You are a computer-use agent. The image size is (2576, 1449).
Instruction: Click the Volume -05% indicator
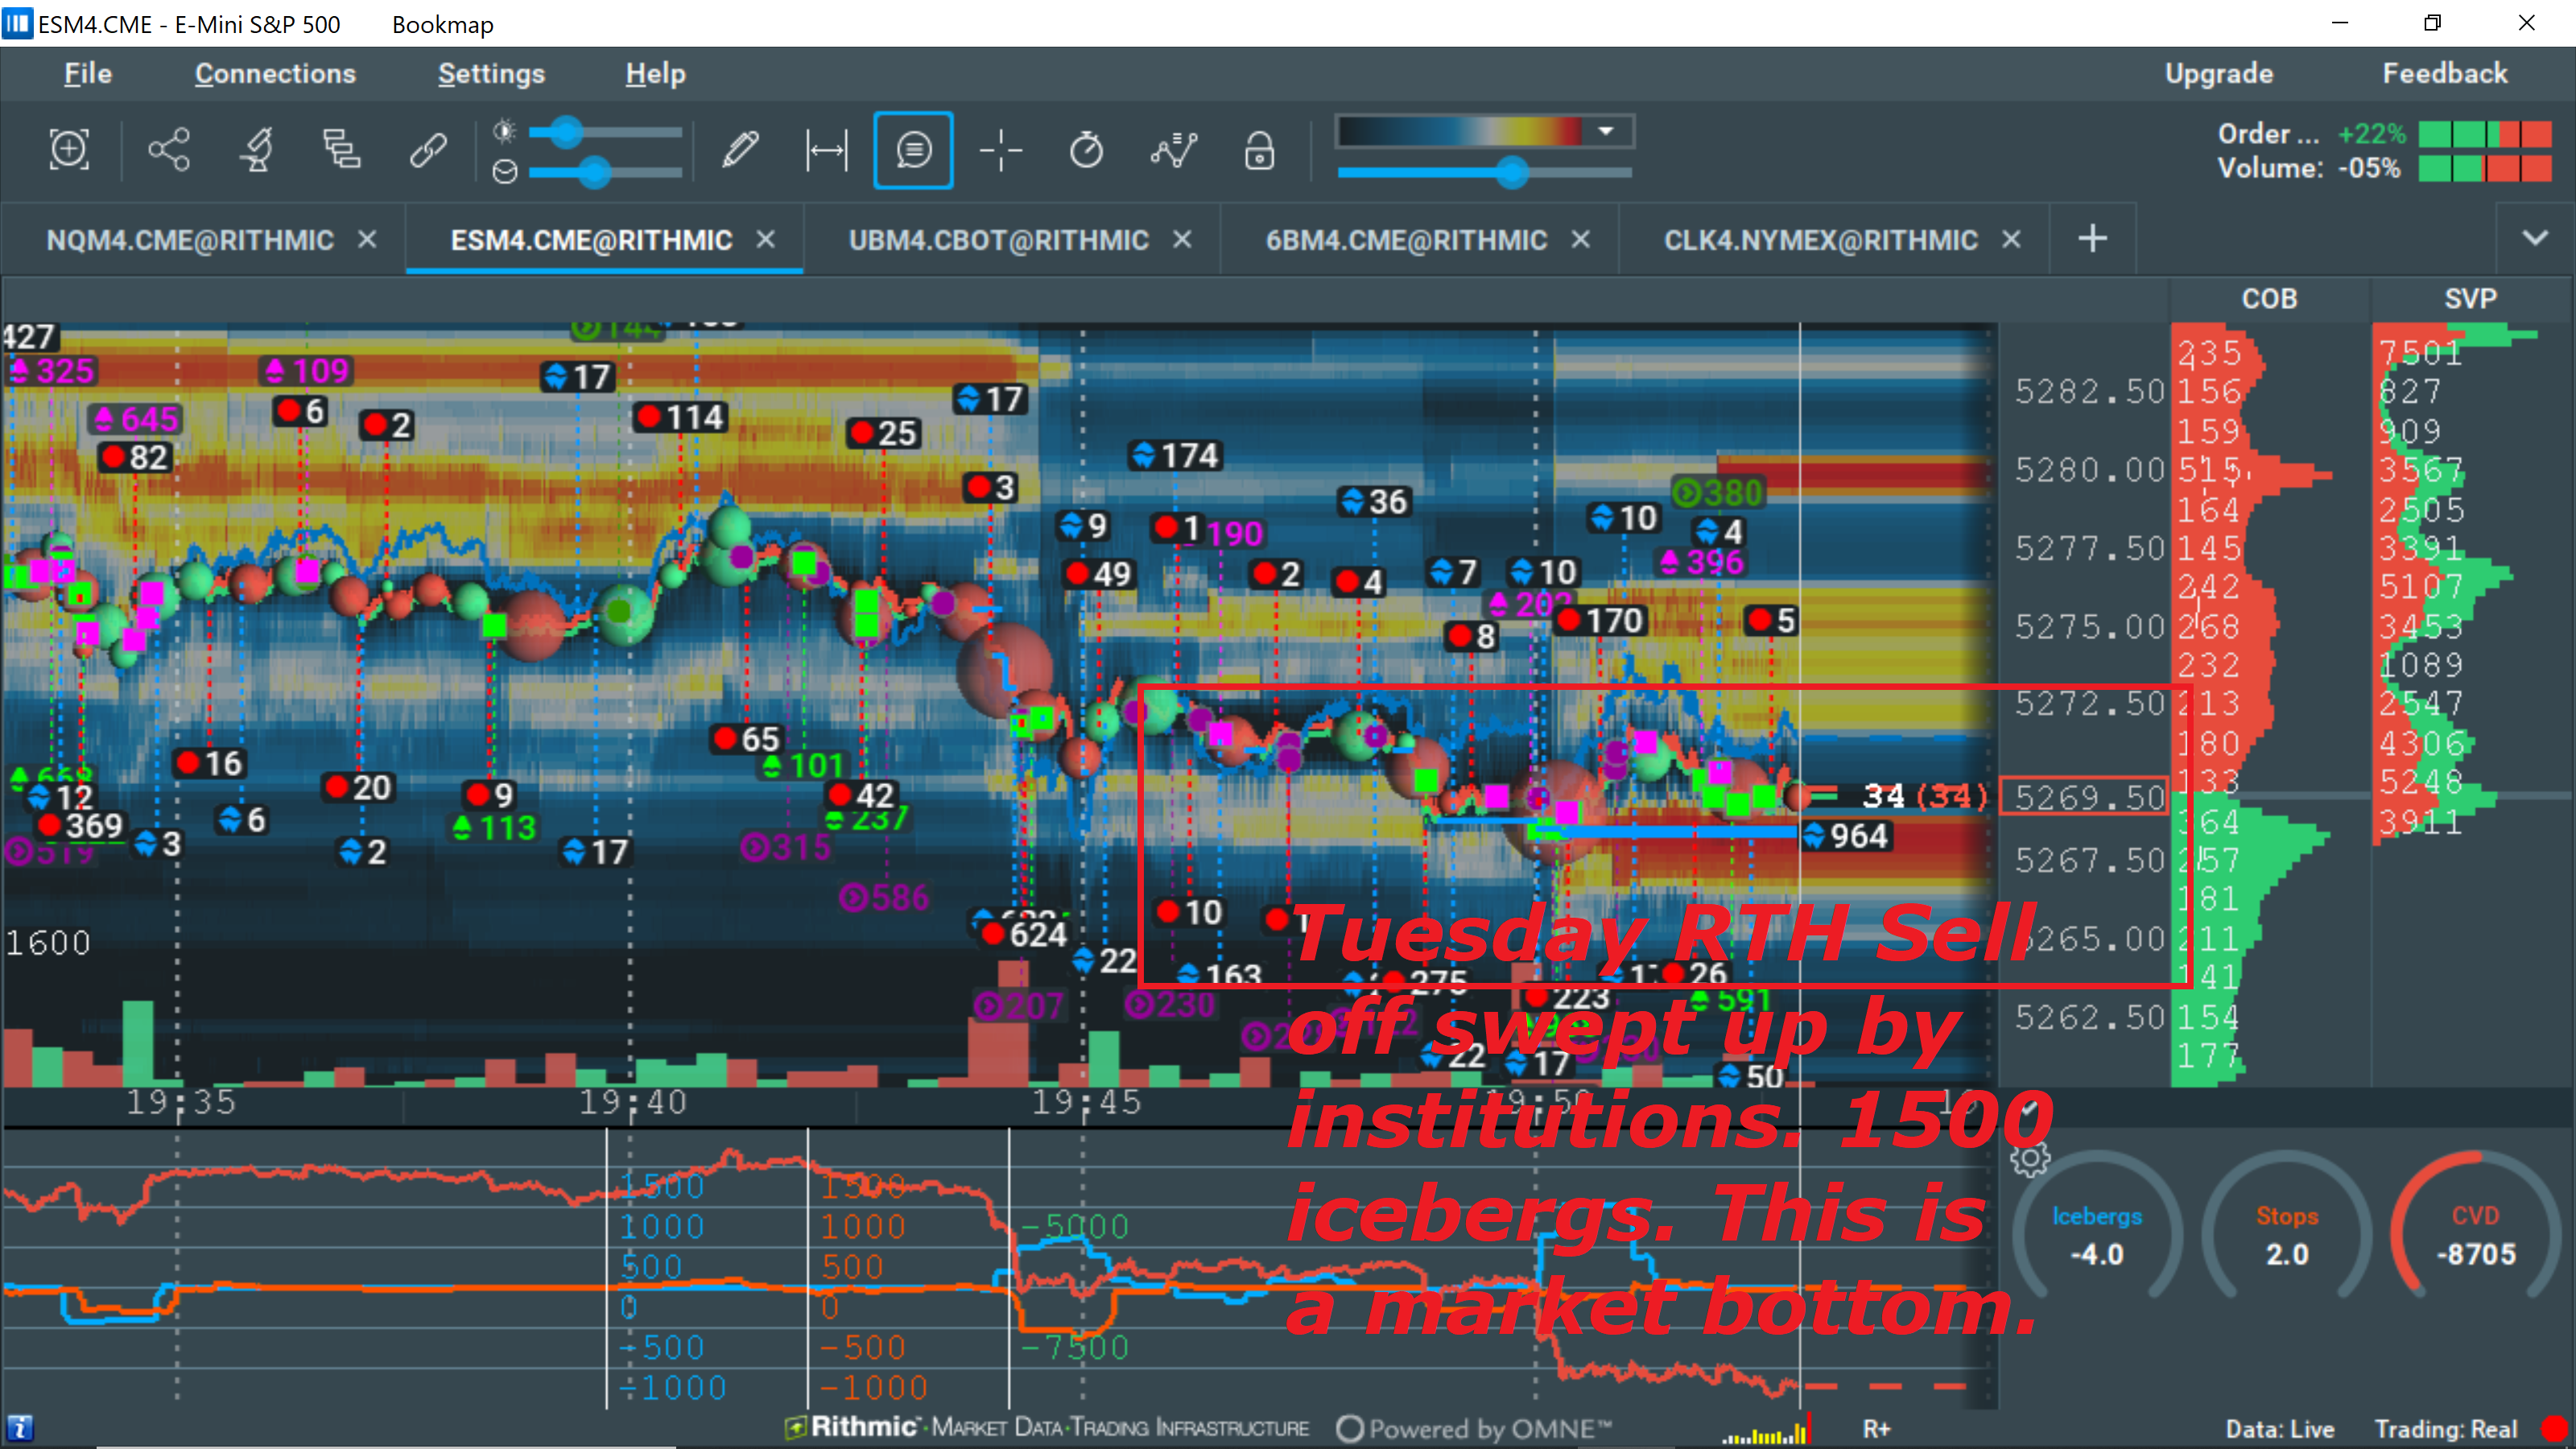pyautogui.click(x=2385, y=168)
